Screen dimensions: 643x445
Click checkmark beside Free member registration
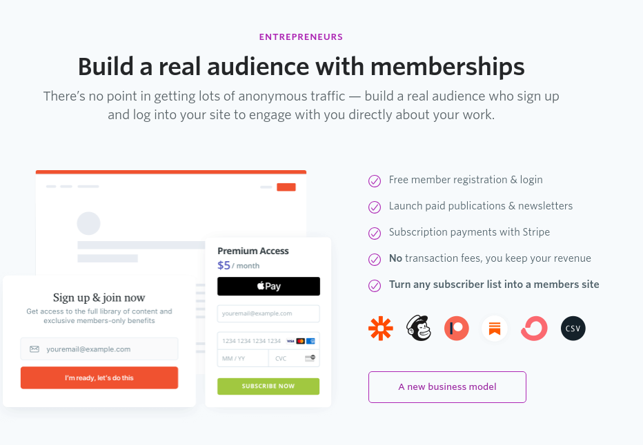(375, 180)
